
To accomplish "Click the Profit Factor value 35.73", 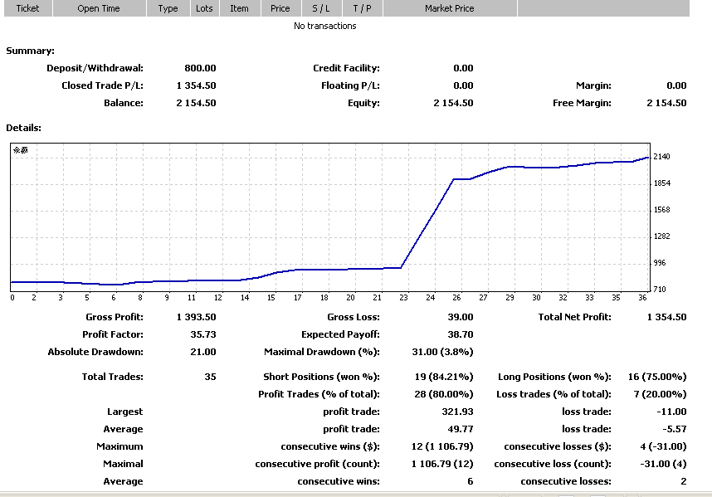I will (x=203, y=334).
